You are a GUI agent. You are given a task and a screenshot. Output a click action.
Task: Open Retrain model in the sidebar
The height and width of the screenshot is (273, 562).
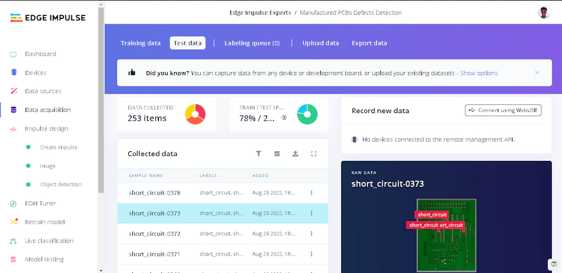click(x=45, y=222)
